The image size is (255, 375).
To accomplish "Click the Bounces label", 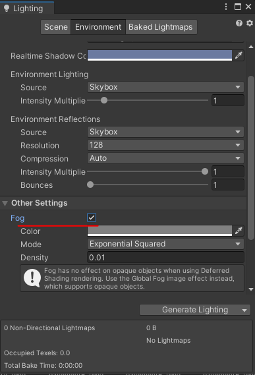I will click(x=37, y=185).
